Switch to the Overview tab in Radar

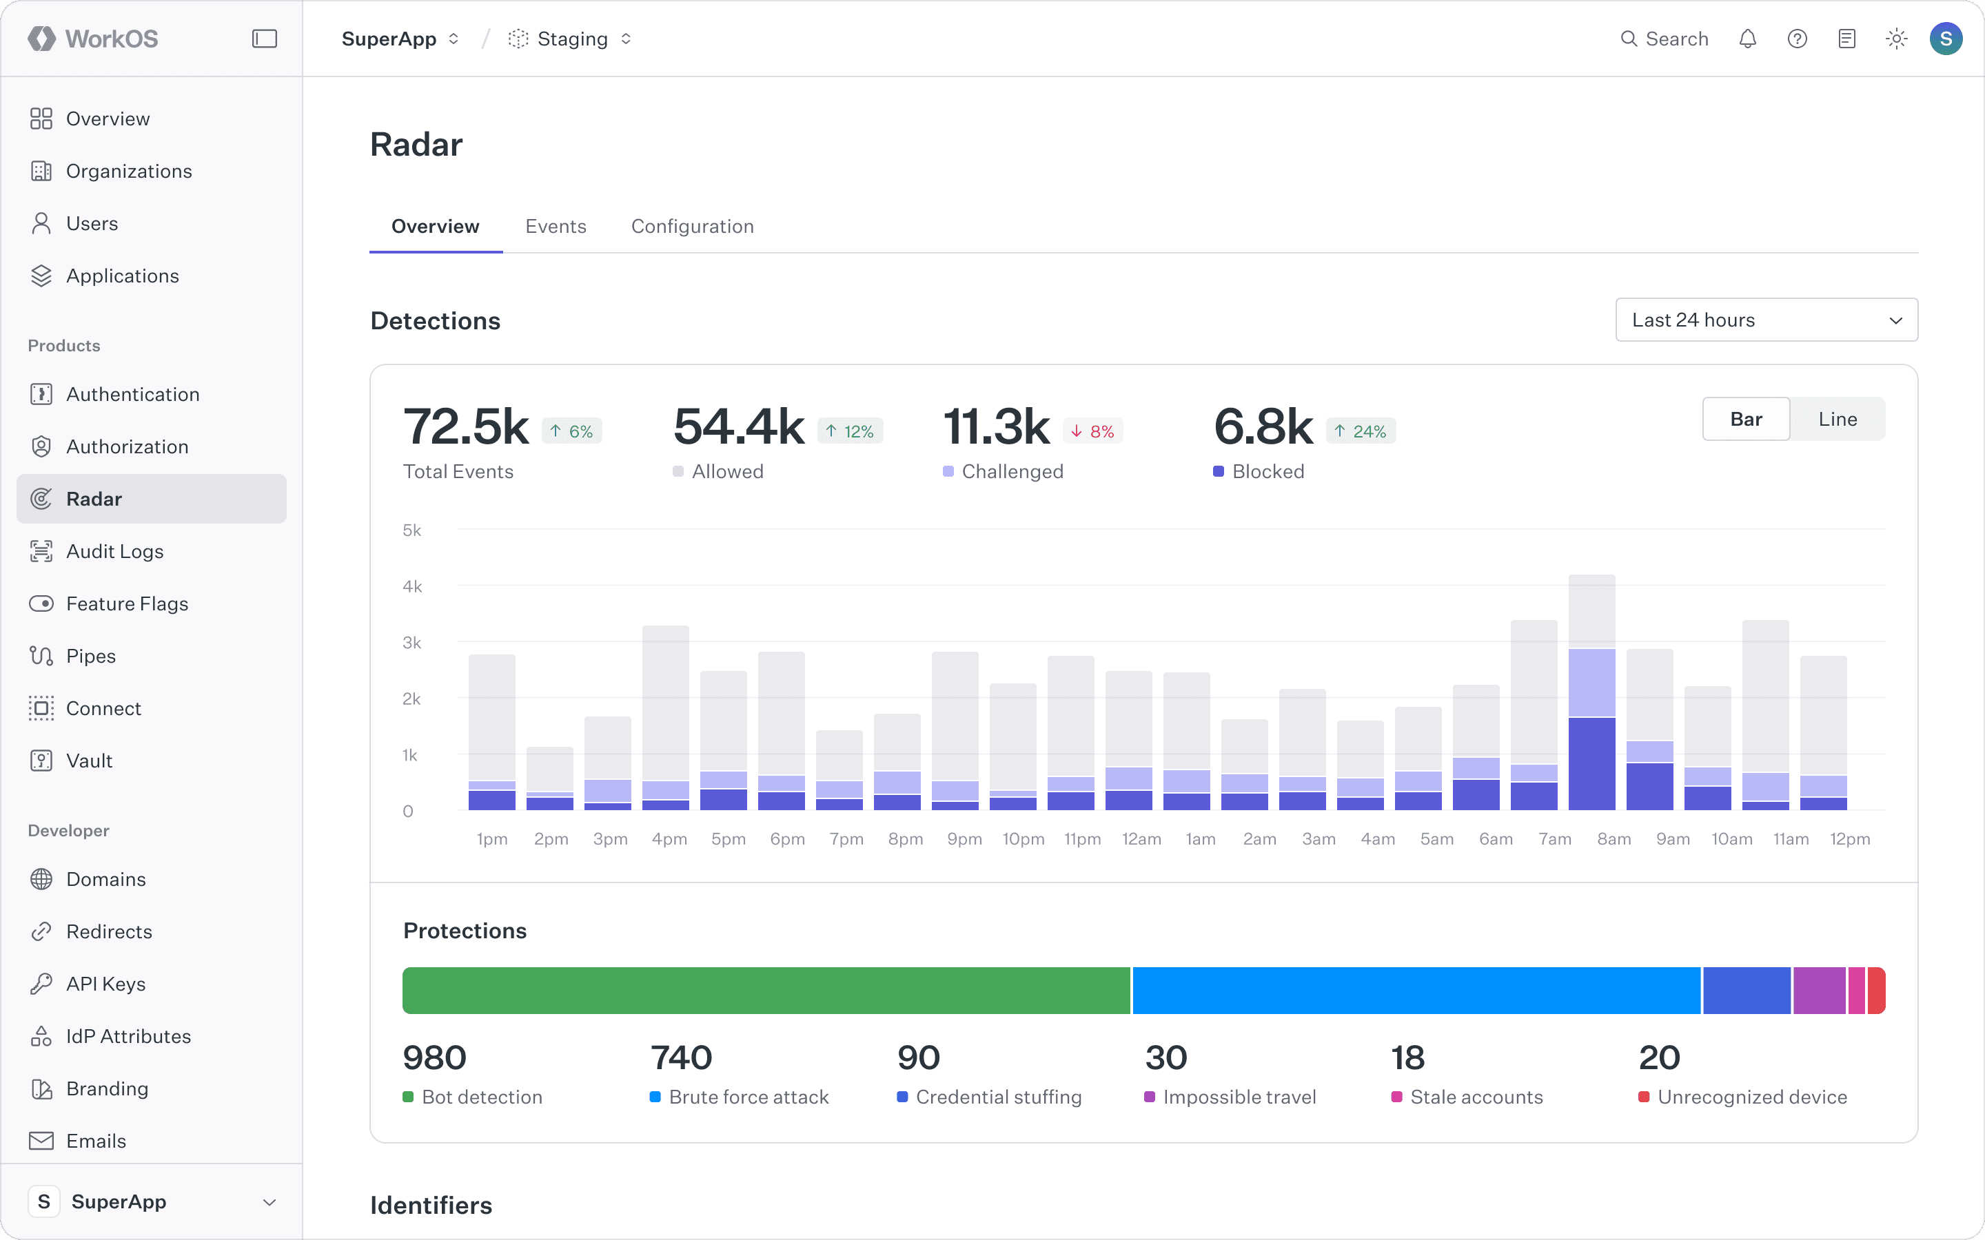[x=436, y=227]
